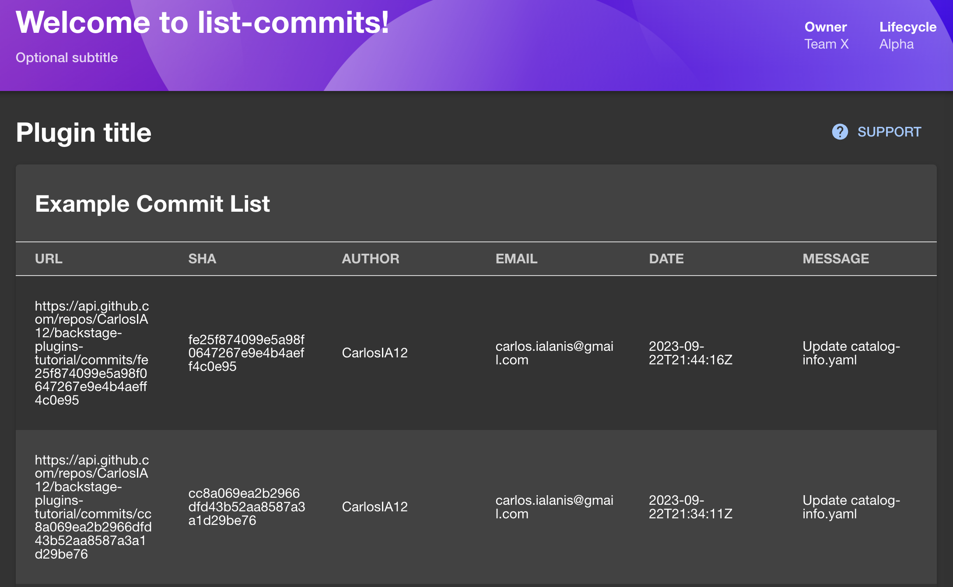Select the EMAIL column header
The image size is (953, 587).
point(516,259)
